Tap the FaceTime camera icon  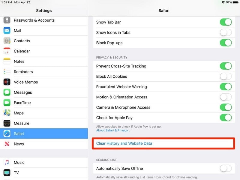coord(7,103)
